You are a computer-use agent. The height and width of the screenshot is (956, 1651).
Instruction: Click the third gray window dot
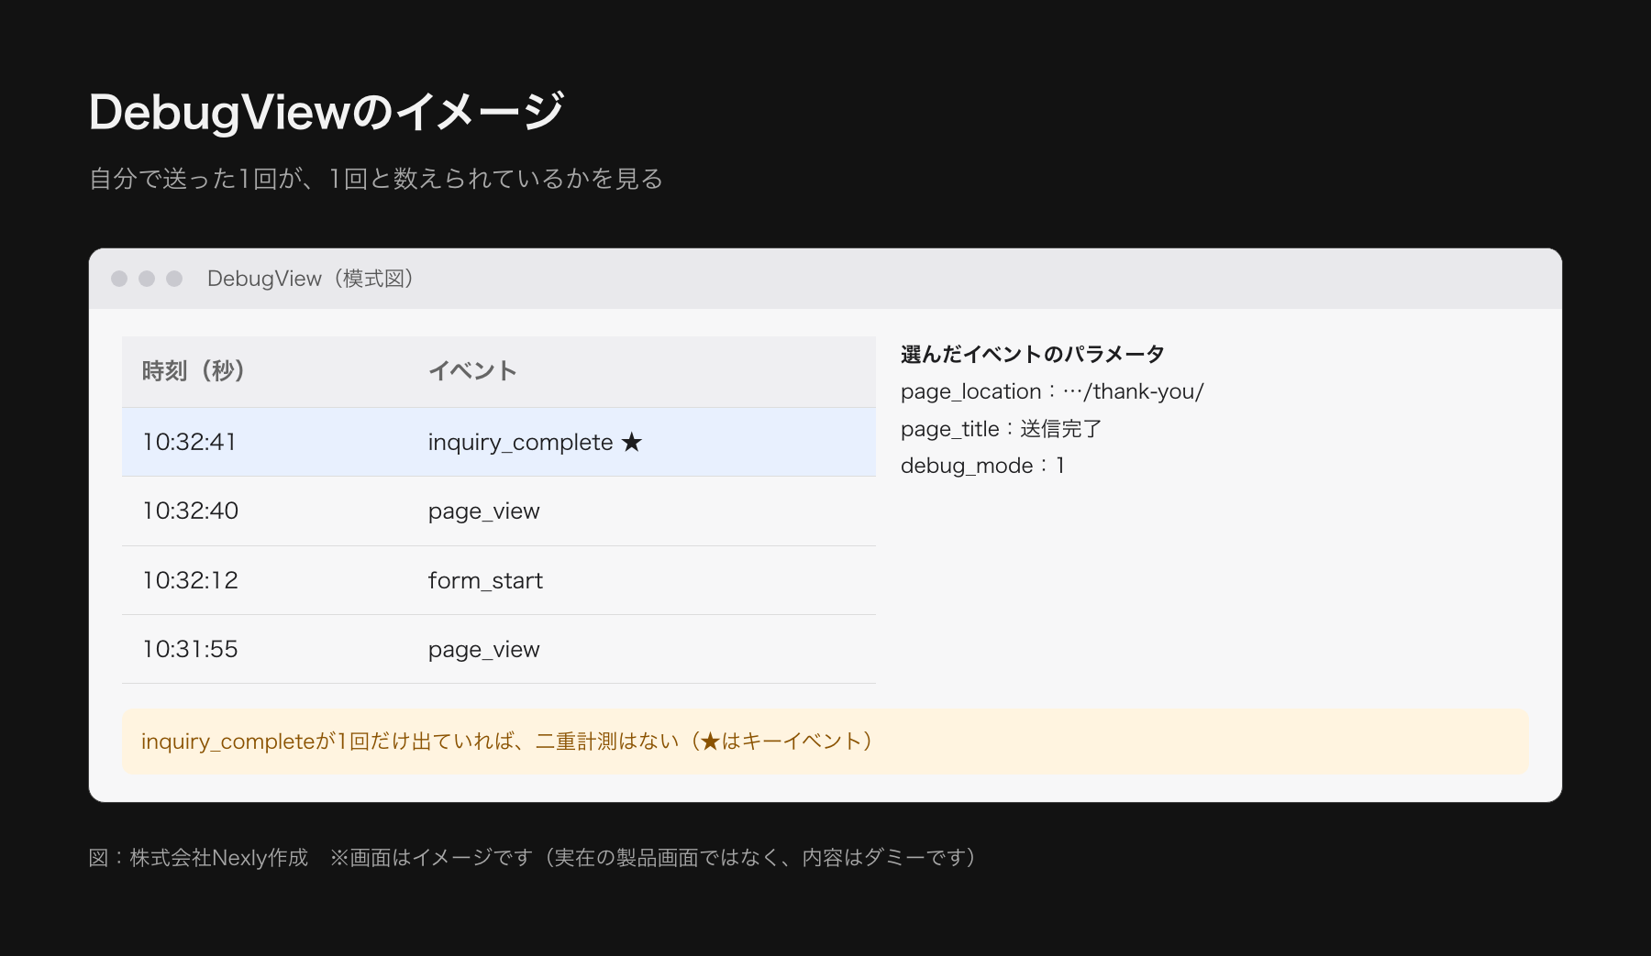pyautogui.click(x=174, y=279)
